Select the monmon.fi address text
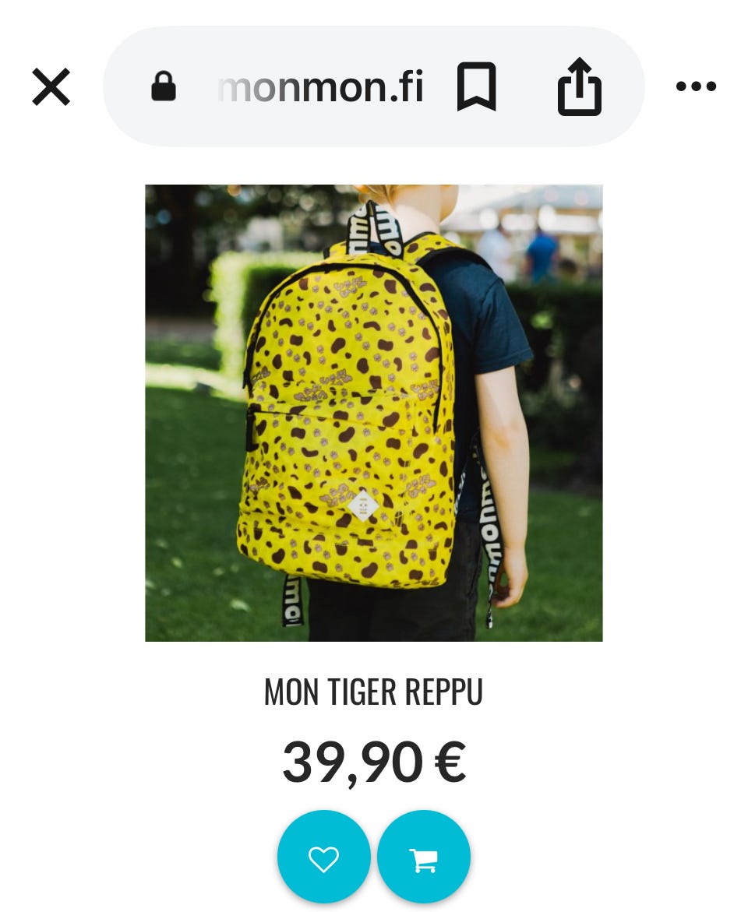The height and width of the screenshot is (912, 748). (x=321, y=86)
